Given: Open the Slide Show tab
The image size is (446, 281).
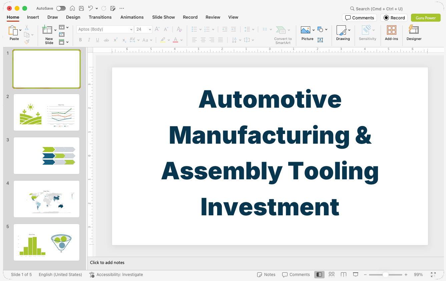Looking at the screenshot, I should click(163, 17).
